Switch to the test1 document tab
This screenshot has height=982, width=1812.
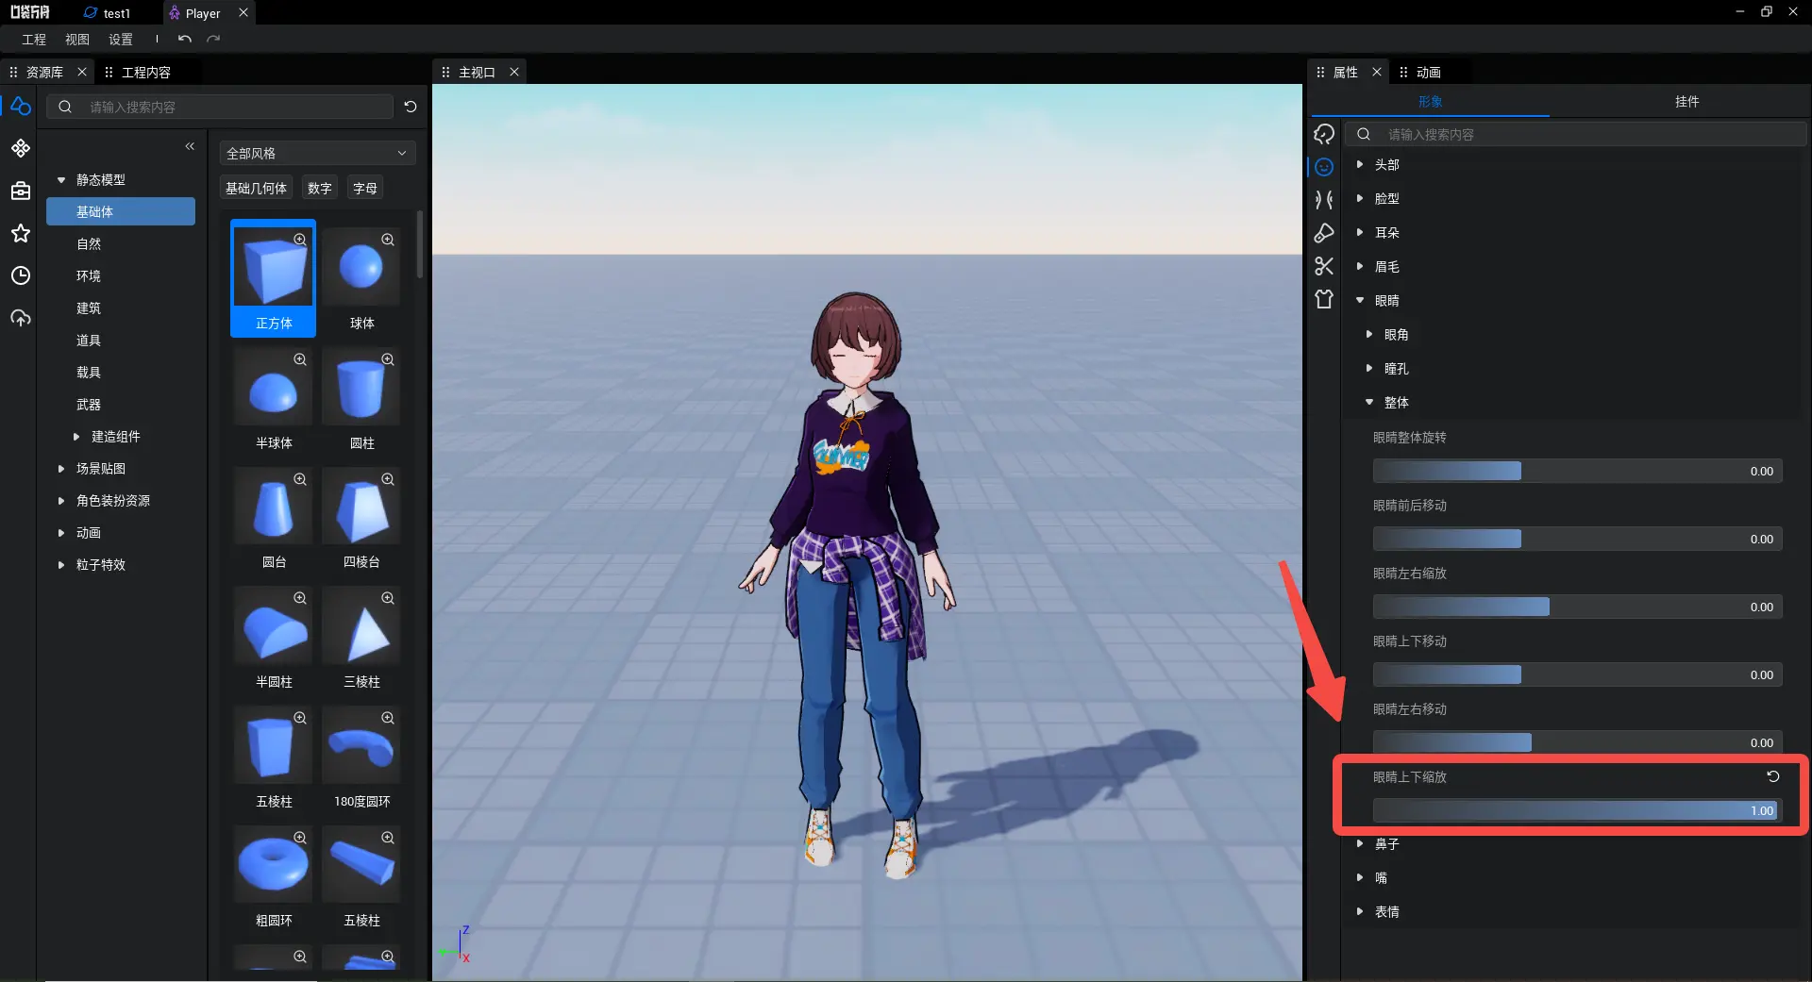tap(107, 13)
